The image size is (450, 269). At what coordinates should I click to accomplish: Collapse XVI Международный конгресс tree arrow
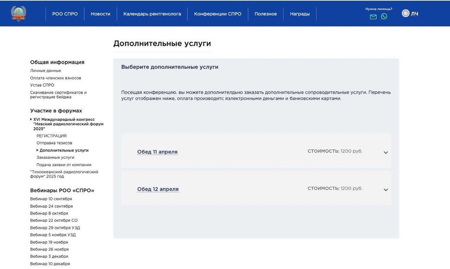point(31,119)
